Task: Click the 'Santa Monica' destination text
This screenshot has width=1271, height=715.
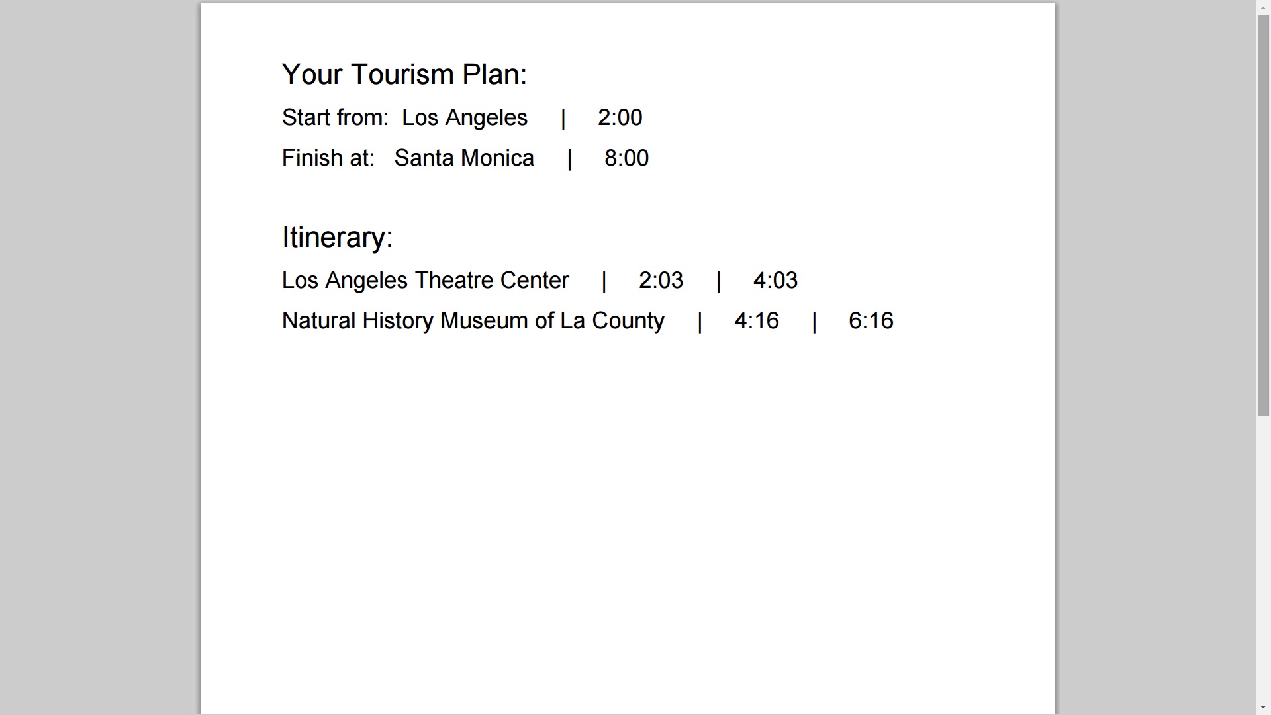Action: [x=463, y=158]
